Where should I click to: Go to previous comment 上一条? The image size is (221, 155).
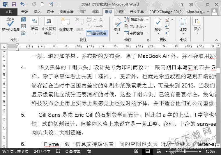click(95, 20)
